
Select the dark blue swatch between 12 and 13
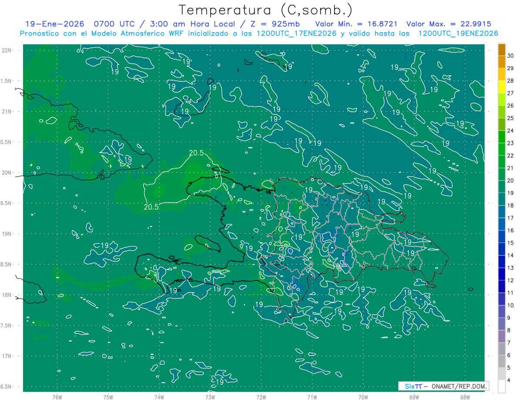(502, 274)
